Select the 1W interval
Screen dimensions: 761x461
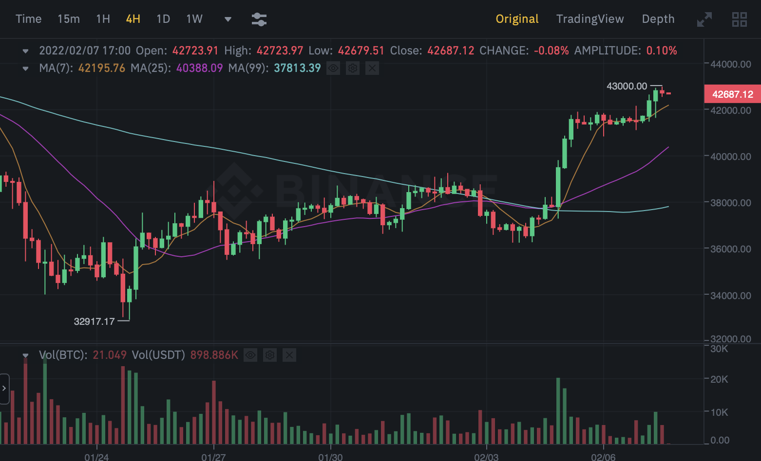194,19
